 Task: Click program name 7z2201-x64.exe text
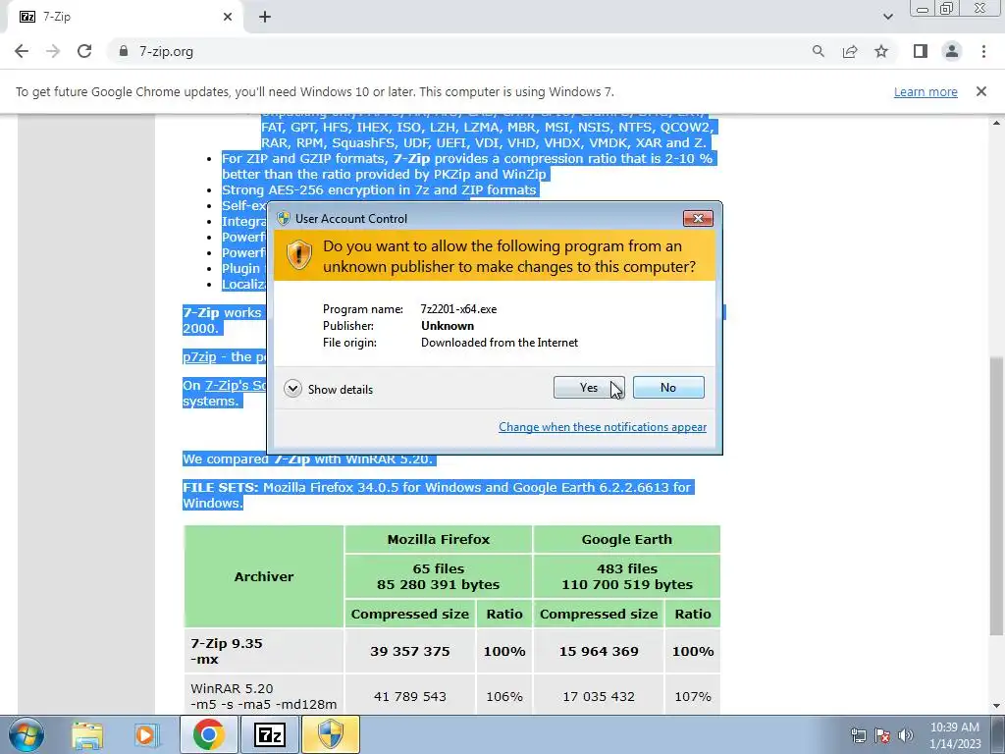coord(458,309)
